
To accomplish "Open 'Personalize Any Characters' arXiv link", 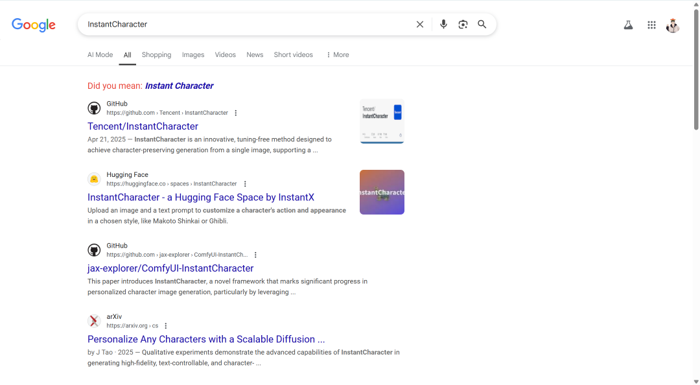I will tap(206, 340).
